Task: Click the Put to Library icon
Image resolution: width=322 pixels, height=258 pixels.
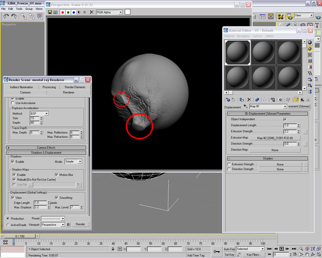Action: [273, 100]
